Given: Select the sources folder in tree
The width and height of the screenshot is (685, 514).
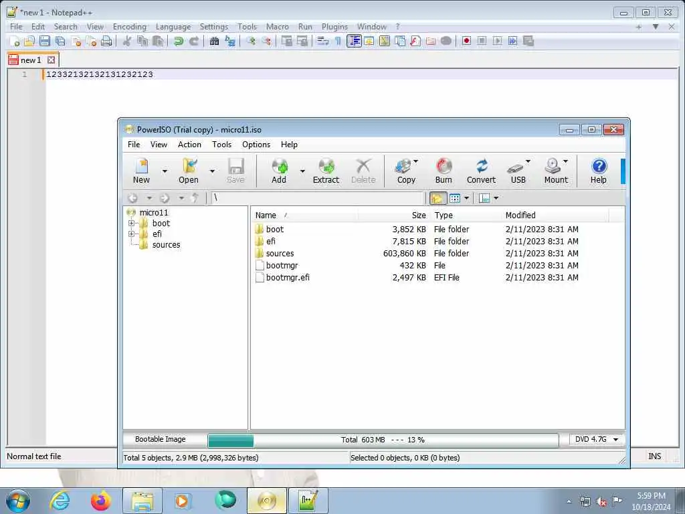Looking at the screenshot, I should click(166, 245).
